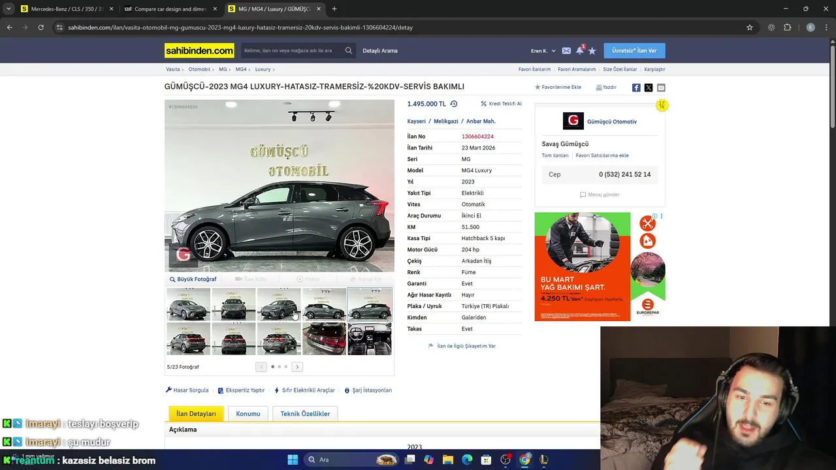Select the first car photo thumbnail

(188, 304)
